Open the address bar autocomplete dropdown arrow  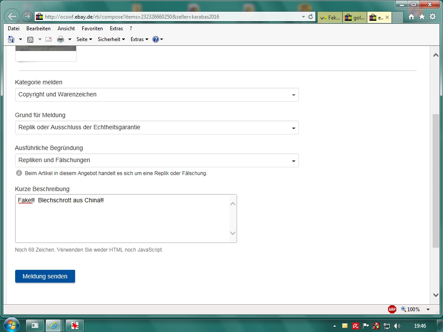tap(303, 17)
